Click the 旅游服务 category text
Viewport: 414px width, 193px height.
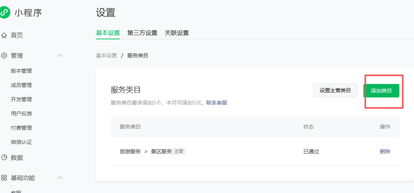coord(130,151)
